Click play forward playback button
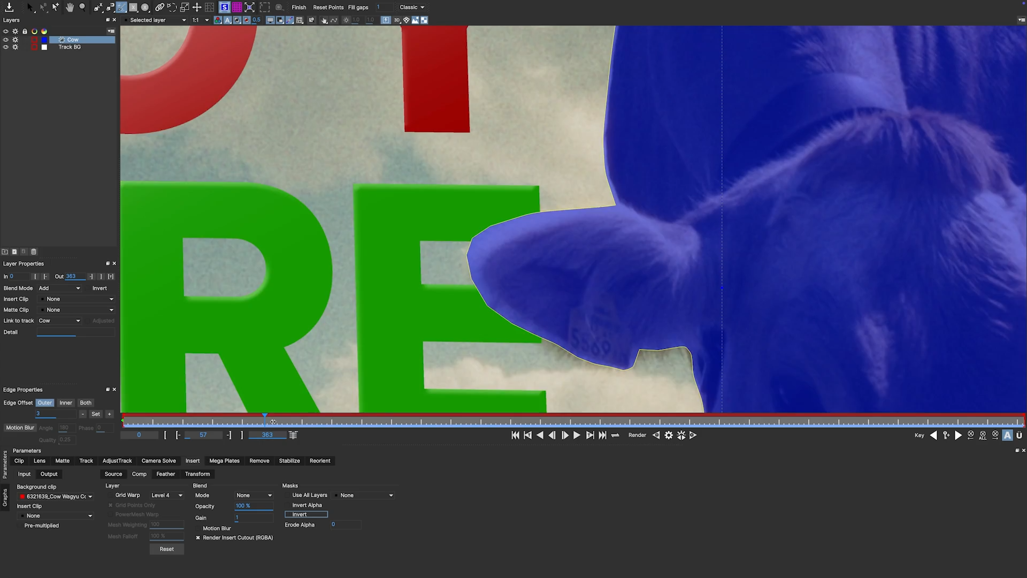This screenshot has height=578, width=1027. (x=577, y=435)
